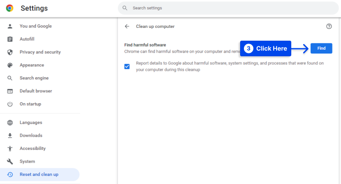341x184 pixels.
Task: Click the search magnifier icon in search bar
Action: click(x=125, y=8)
